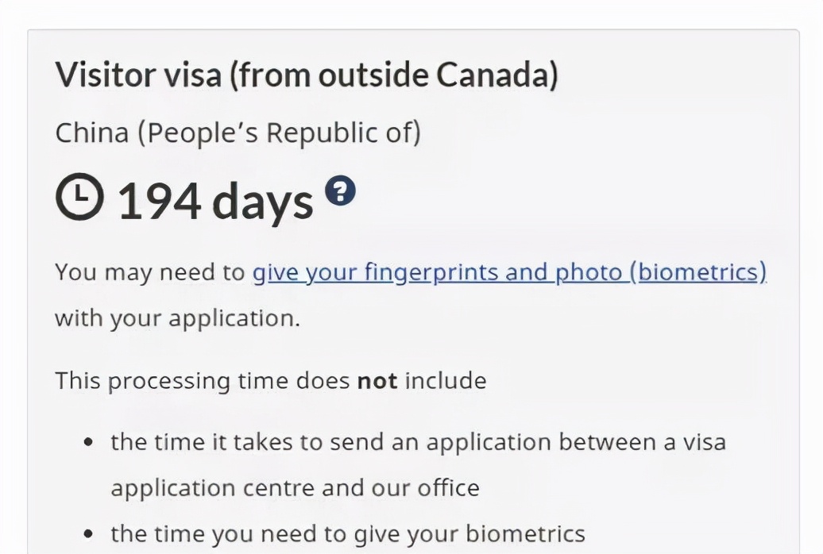
Task: Click the clock icon beside 194 days
Action: 79,198
